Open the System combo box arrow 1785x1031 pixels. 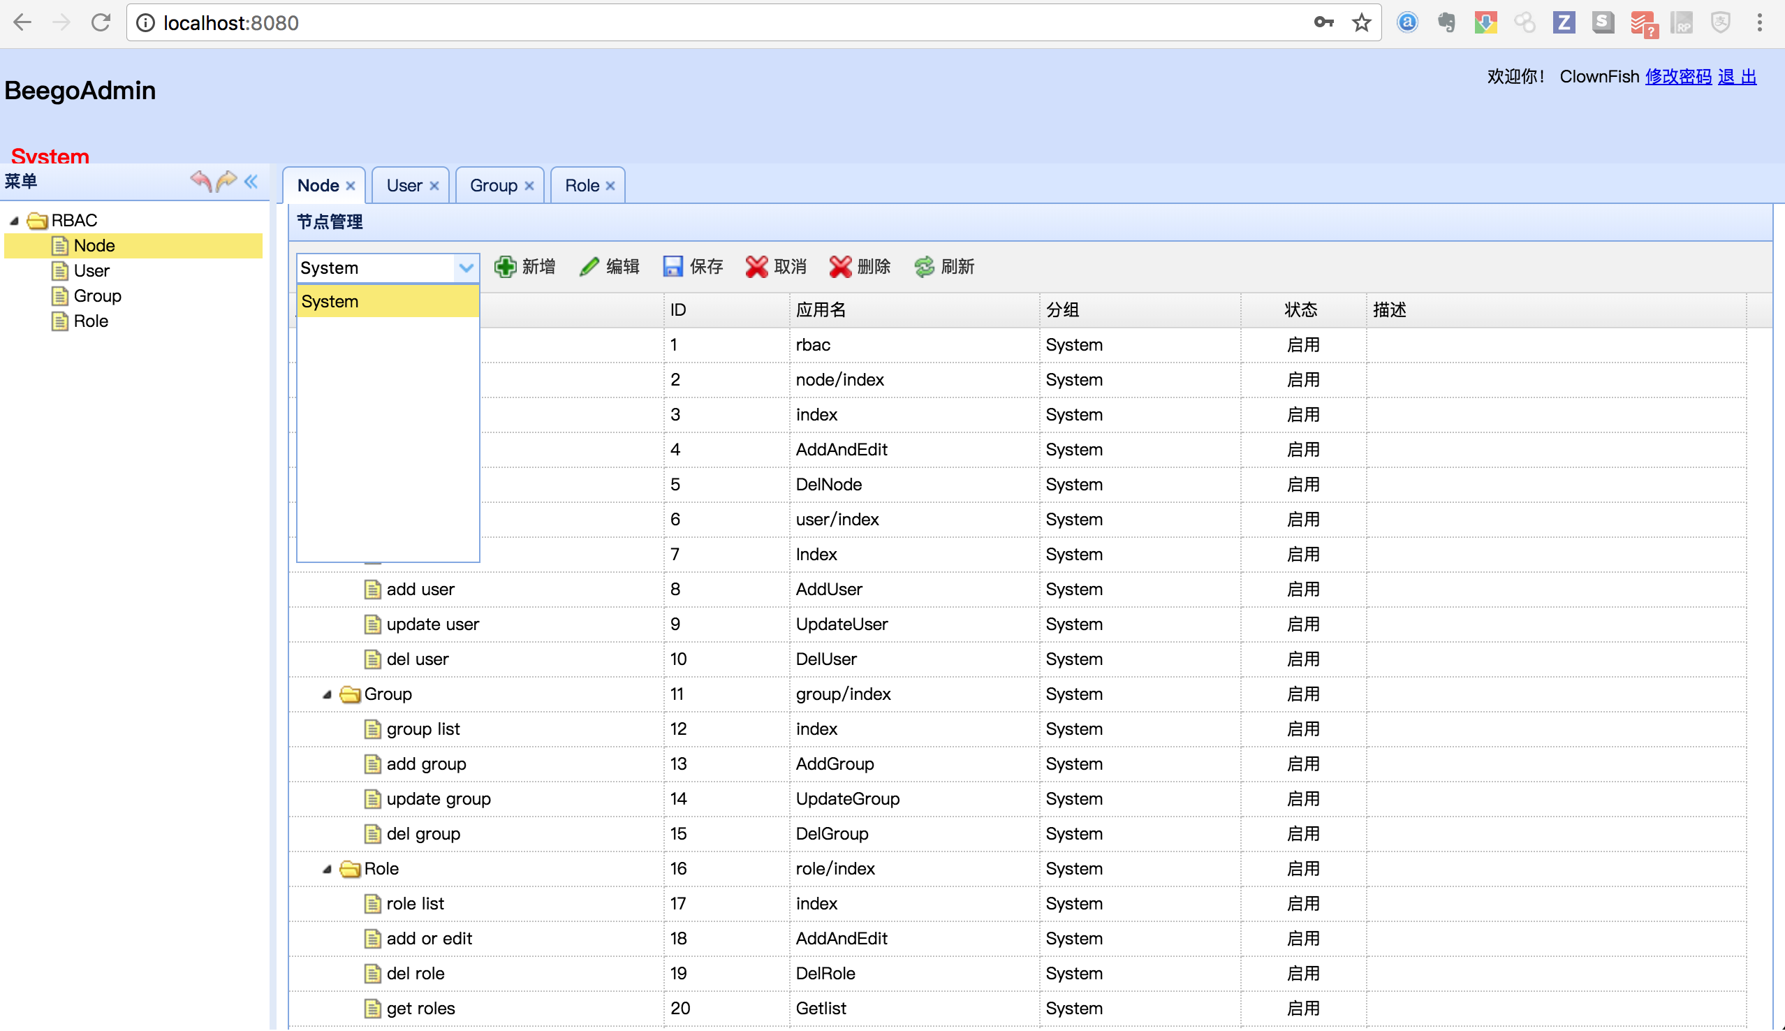(x=466, y=268)
